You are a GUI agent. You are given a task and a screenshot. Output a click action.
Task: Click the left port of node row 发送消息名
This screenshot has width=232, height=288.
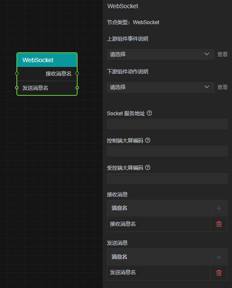point(17,88)
